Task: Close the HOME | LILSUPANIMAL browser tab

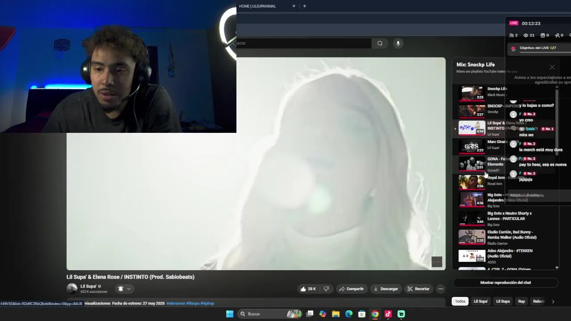Action: [294, 6]
